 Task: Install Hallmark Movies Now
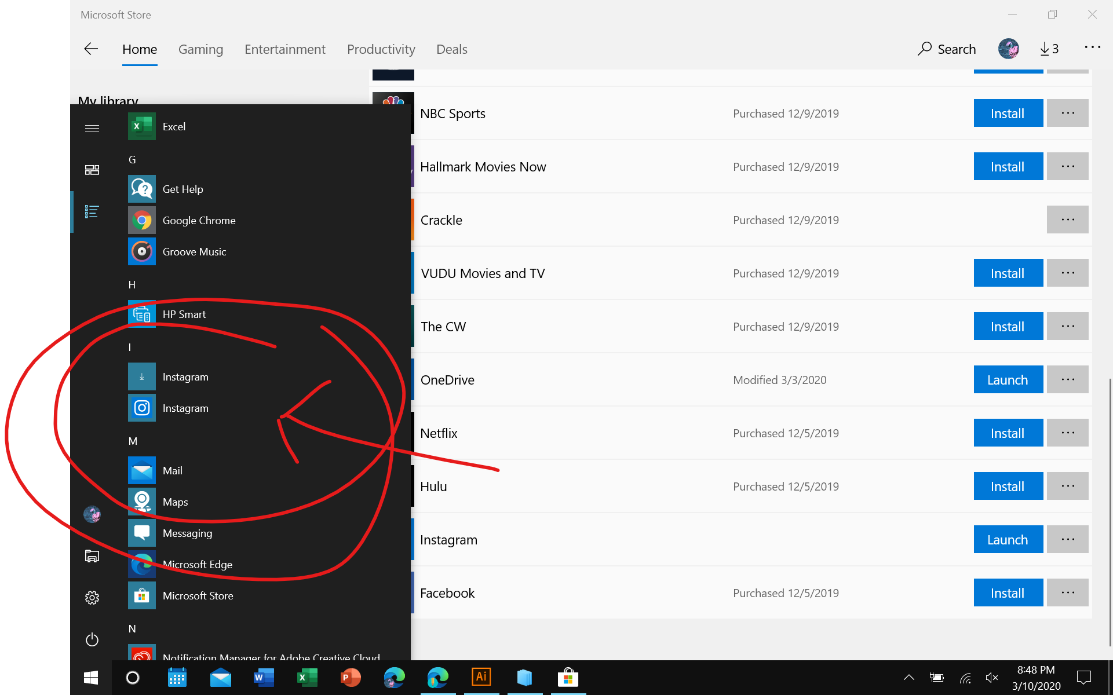(1008, 166)
